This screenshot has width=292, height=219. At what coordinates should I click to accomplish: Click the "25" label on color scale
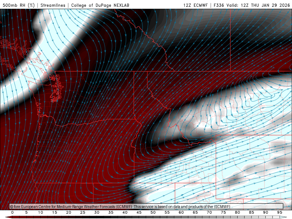83,212
